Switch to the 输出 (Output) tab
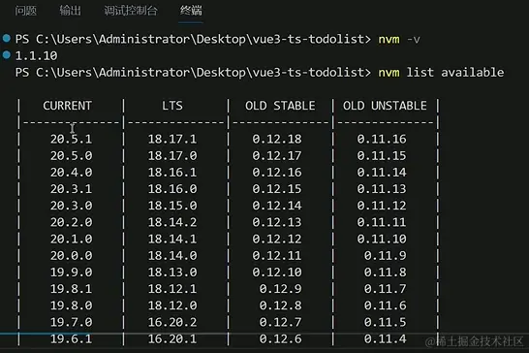 (70, 11)
